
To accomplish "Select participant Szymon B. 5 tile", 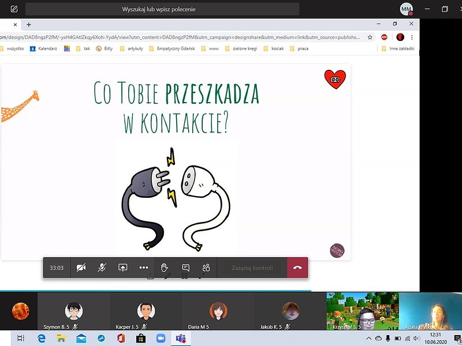I will point(74,311).
